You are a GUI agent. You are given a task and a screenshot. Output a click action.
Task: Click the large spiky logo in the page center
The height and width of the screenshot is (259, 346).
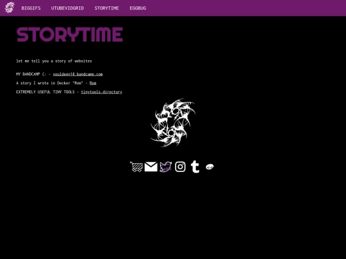coord(173,123)
